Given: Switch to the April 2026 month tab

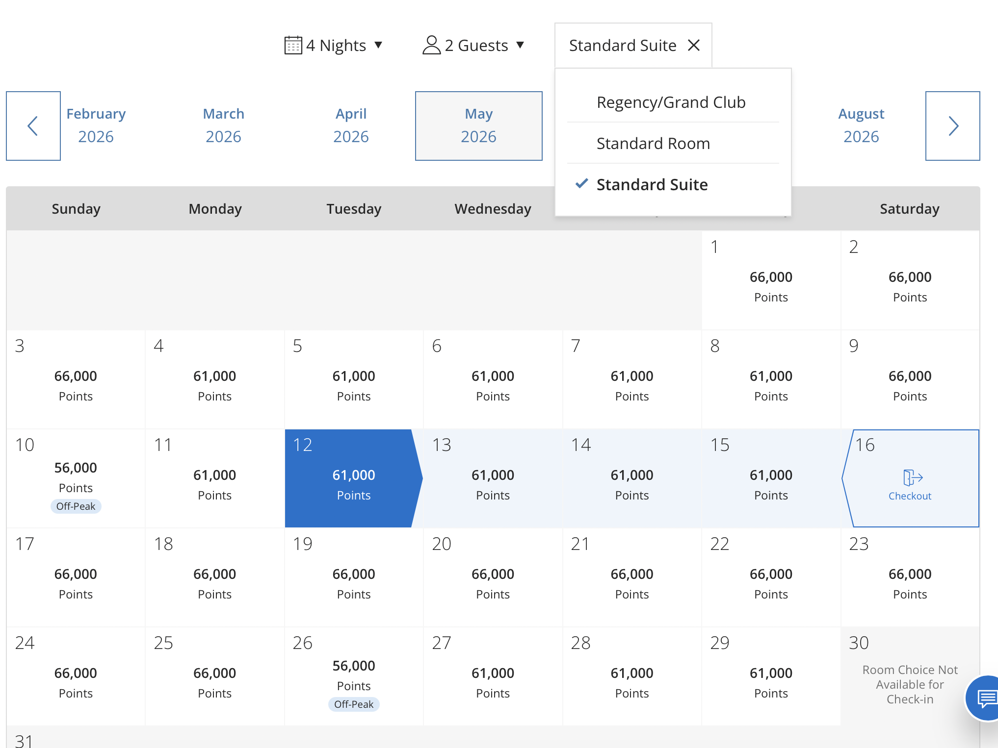Looking at the screenshot, I should 351,126.
